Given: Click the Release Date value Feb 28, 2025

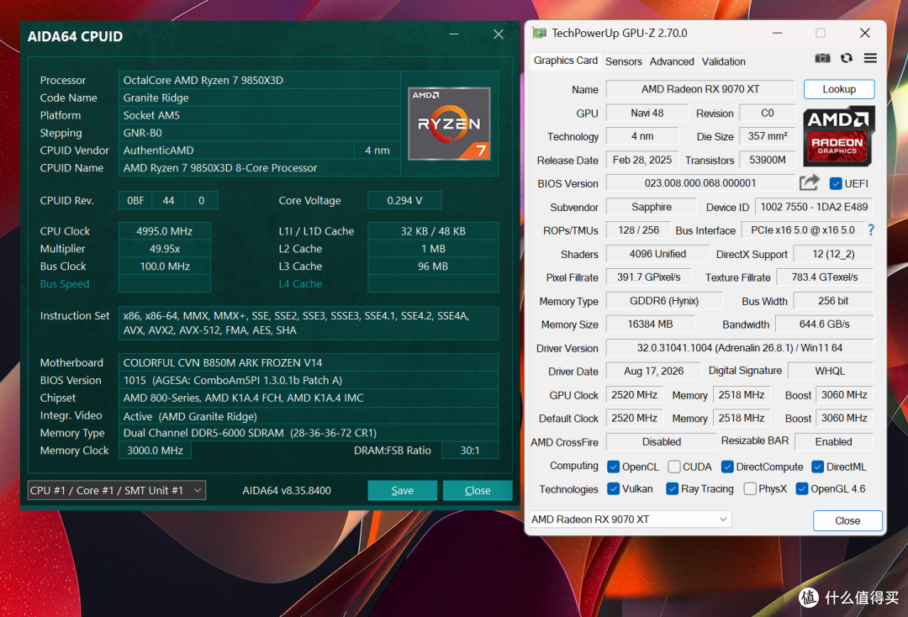Looking at the screenshot, I should coord(642,160).
